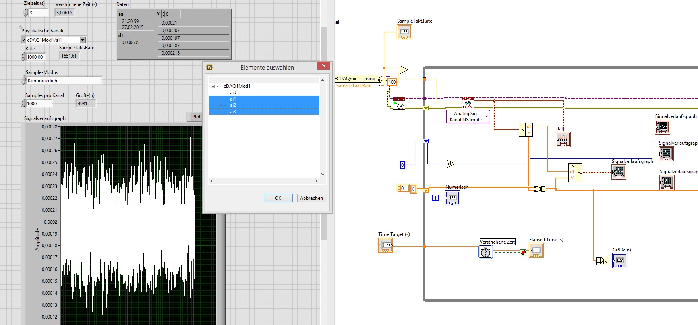Click the Samples pro Kanal stepper
Image resolution: width=698 pixels, height=325 pixels.
pyautogui.click(x=23, y=104)
